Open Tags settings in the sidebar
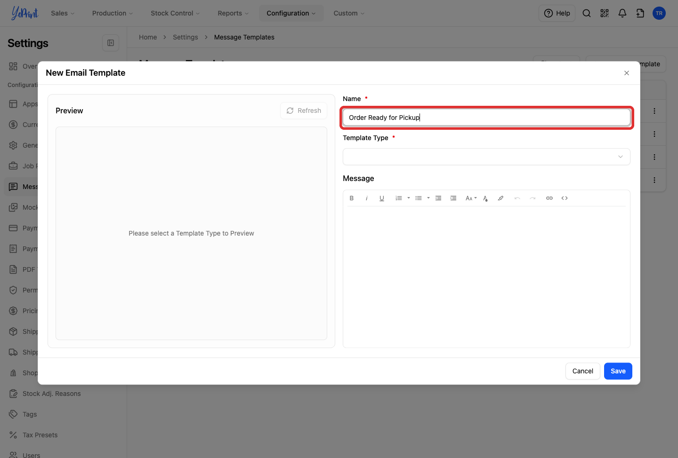678x458 pixels. click(30, 414)
